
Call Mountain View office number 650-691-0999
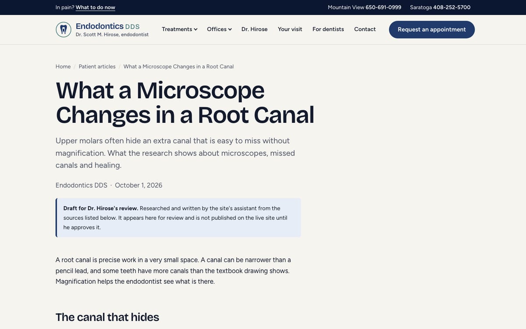tap(383, 7)
